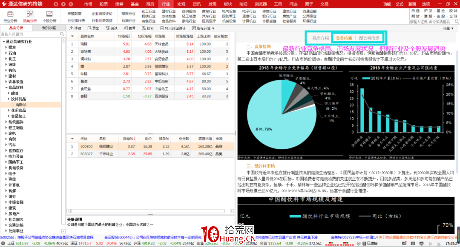The width and height of the screenshot is (460, 247).
Task: Click tree panel scrollbar up arrow
Action: click(x=63, y=40)
